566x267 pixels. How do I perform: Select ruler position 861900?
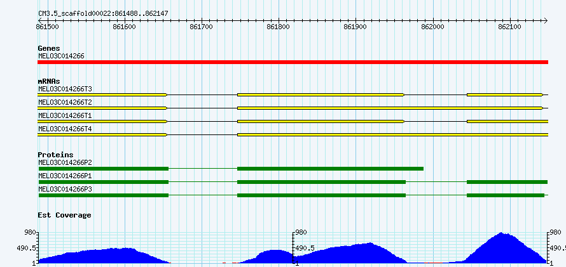(355, 27)
